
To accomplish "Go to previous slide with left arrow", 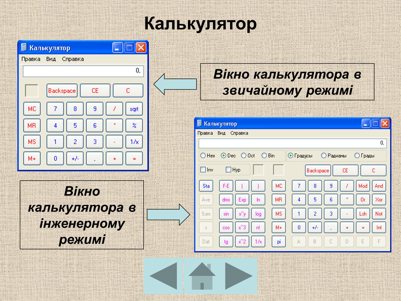I will [x=163, y=276].
